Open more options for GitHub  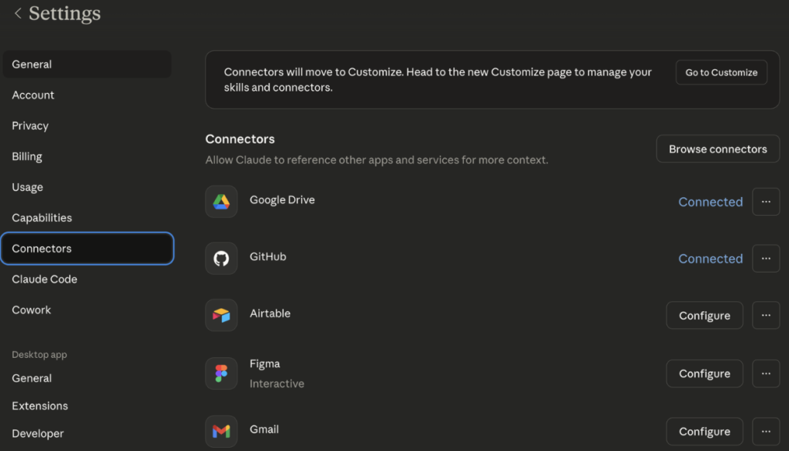[x=765, y=259]
